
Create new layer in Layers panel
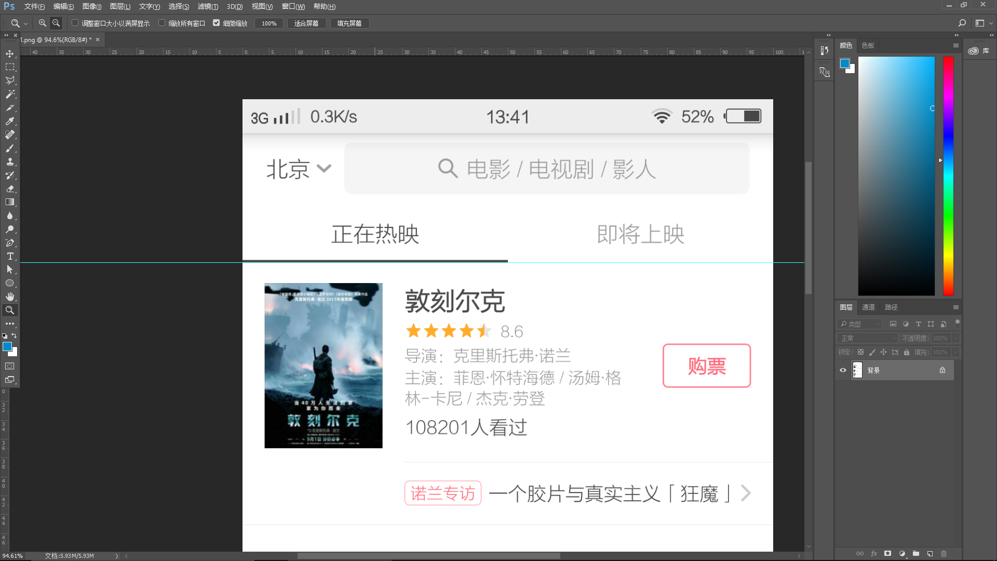[929, 554]
